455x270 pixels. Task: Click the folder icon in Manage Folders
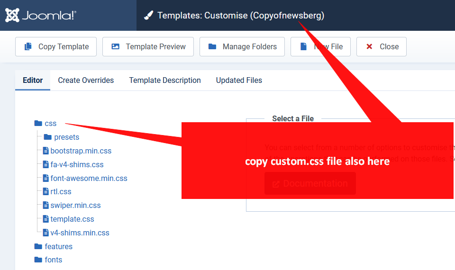click(212, 46)
